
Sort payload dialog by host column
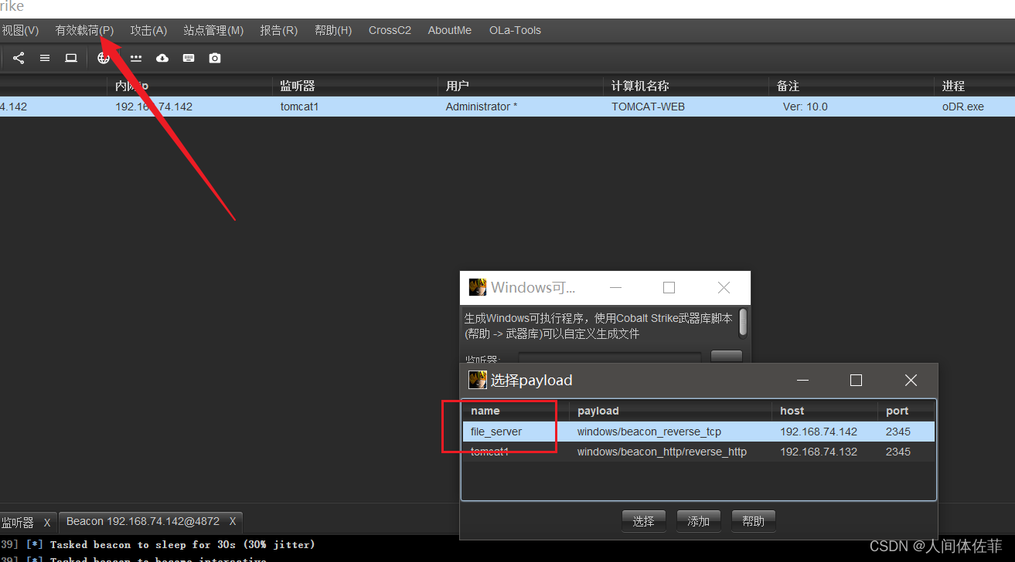coord(823,411)
